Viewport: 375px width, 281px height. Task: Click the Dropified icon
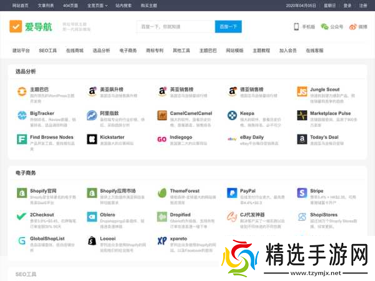pyautogui.click(x=162, y=217)
